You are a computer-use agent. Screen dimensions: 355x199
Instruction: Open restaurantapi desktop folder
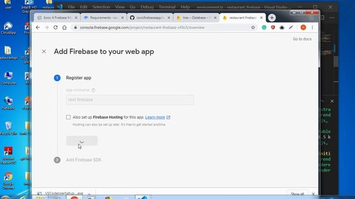point(8,53)
